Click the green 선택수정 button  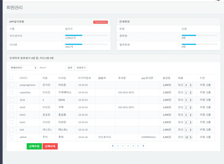pyautogui.click(x=34, y=146)
